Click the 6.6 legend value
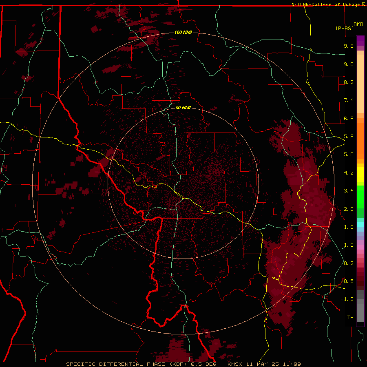 coord(349,118)
